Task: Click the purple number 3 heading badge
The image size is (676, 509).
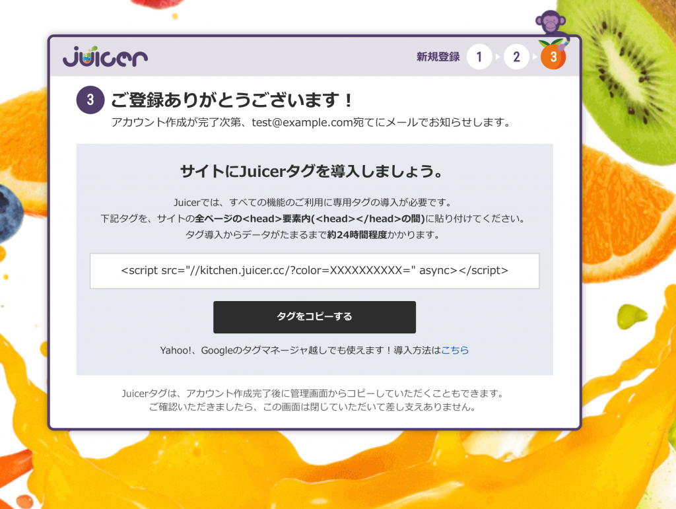Action: pos(90,100)
